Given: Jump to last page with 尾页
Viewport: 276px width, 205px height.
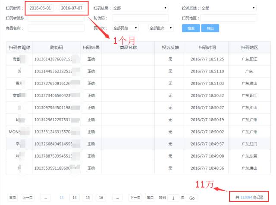Looking at the screenshot, I should click(x=150, y=198).
